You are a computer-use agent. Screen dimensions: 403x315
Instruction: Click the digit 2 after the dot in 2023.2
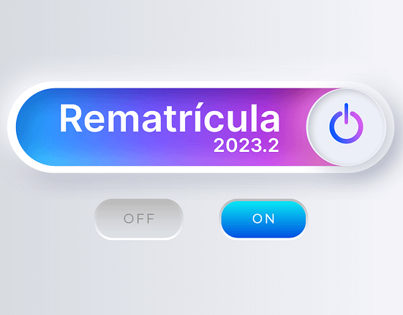[x=274, y=145]
